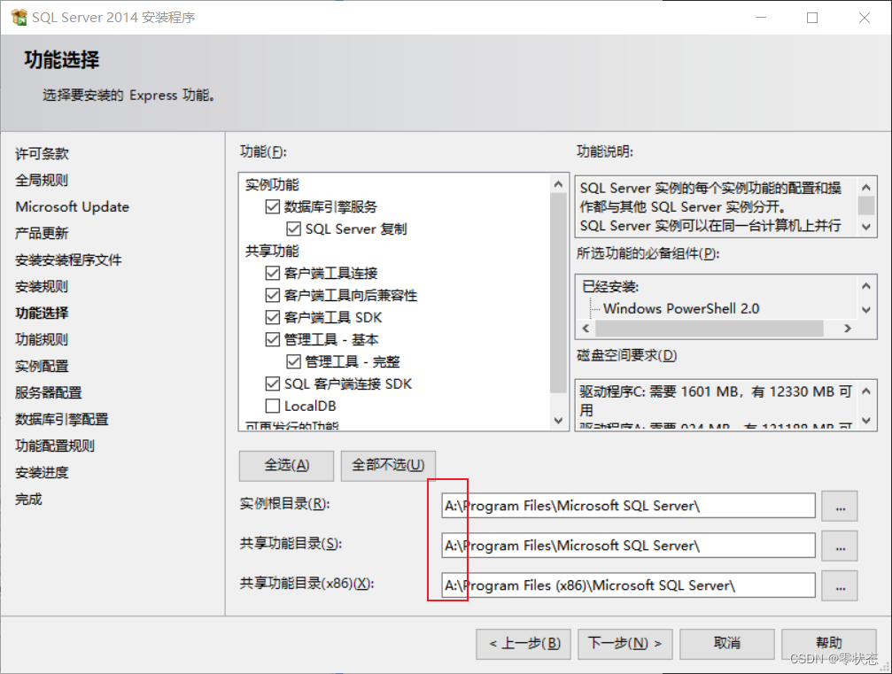Click 全选(A) button
The width and height of the screenshot is (892, 674).
click(287, 466)
